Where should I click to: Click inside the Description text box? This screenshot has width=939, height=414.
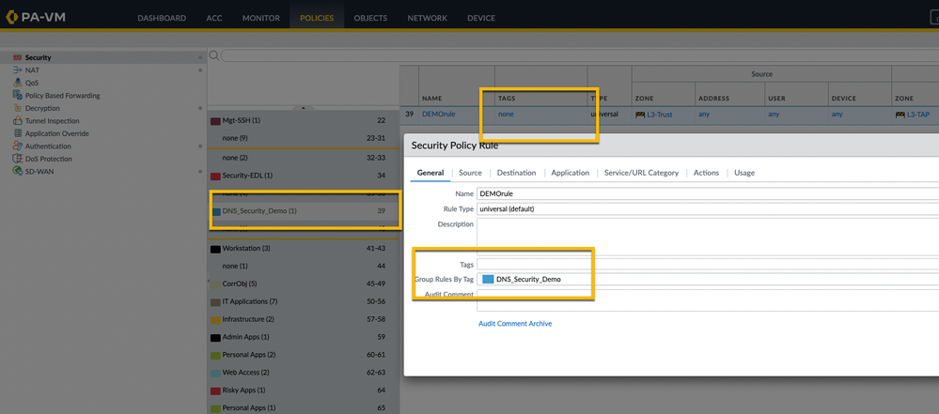pyautogui.click(x=707, y=236)
